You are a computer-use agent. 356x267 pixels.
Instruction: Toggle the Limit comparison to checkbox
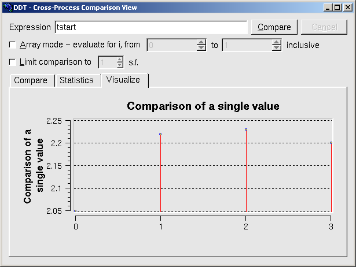(x=13, y=62)
